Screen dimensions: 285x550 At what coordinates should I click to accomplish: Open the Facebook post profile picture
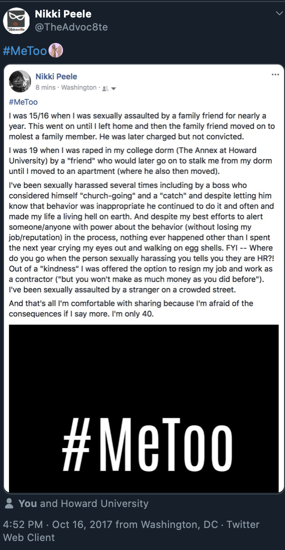[x=19, y=81]
